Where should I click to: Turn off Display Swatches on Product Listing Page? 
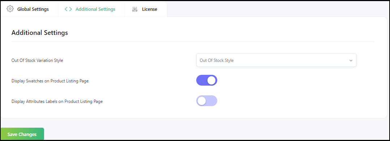coord(207,81)
